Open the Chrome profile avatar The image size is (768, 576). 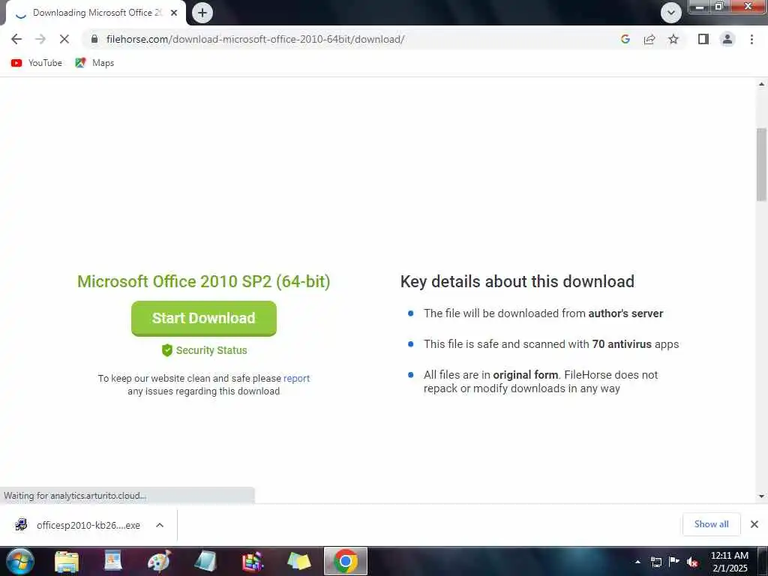[727, 39]
